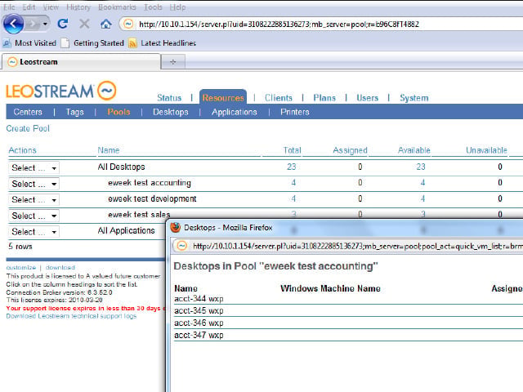Click the Create Pool link

[28, 128]
